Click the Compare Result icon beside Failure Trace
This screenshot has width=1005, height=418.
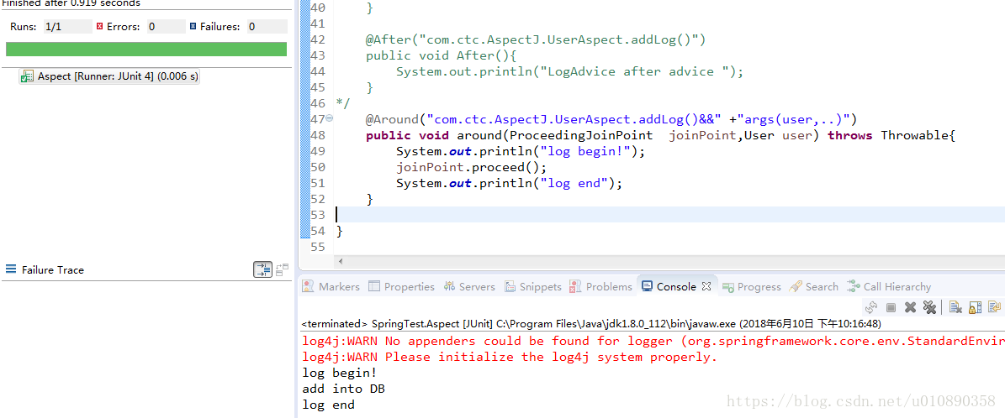tap(282, 270)
